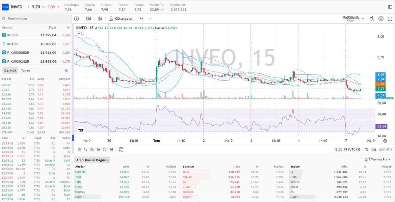Click Garanti row in Alıcılar list
Viewport: 395px width, 202px height.
[x=126, y=172]
